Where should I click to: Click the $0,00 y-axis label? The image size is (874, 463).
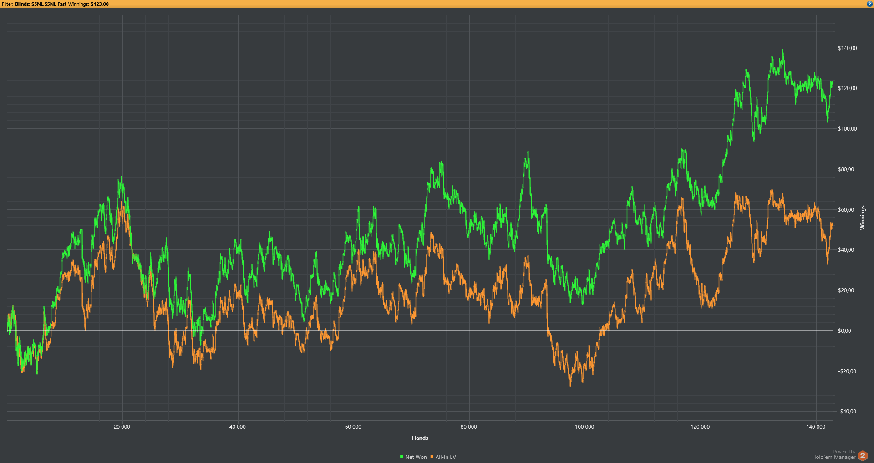[844, 331]
